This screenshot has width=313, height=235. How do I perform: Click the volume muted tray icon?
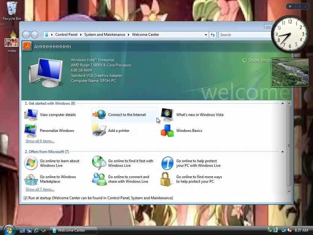point(290,230)
